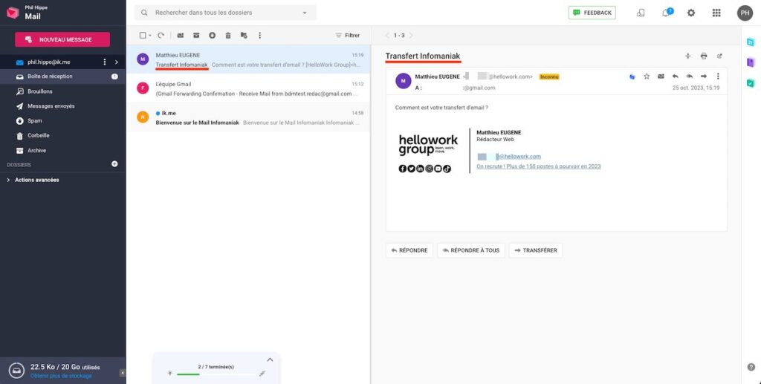
Task: Open the devices sync icon
Action: [641, 13]
